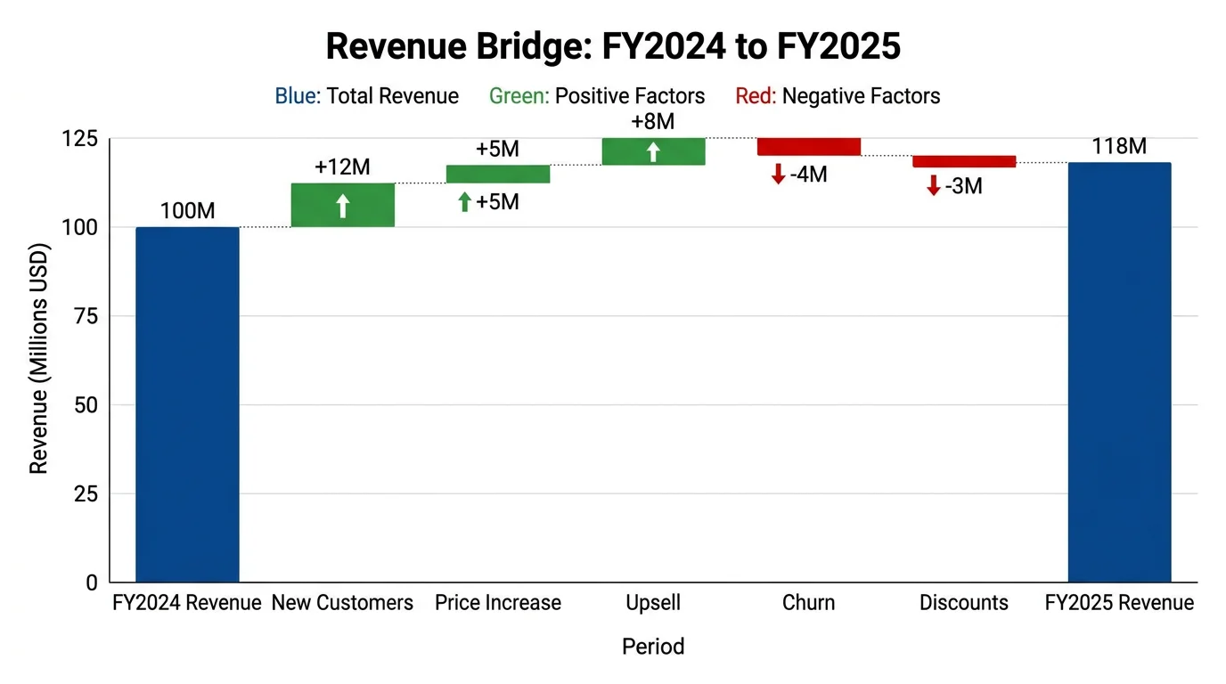Viewport: 1226px width, 684px height.
Task: Select the green Positive Factors legend entry
Action: click(597, 95)
